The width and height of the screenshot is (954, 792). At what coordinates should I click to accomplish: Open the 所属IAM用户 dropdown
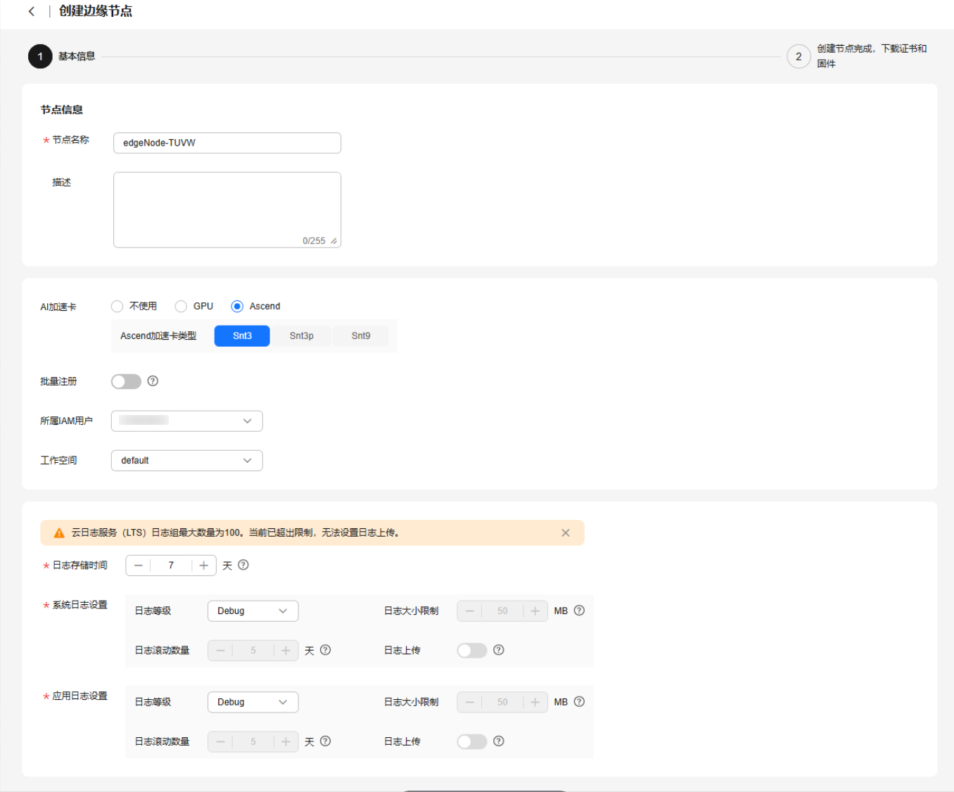186,421
